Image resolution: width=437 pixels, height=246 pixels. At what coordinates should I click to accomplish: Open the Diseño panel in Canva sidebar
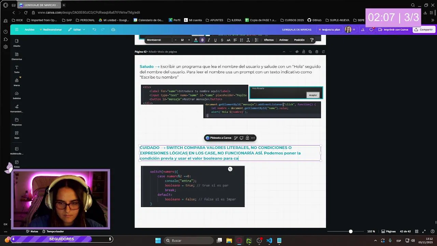[x=17, y=43]
